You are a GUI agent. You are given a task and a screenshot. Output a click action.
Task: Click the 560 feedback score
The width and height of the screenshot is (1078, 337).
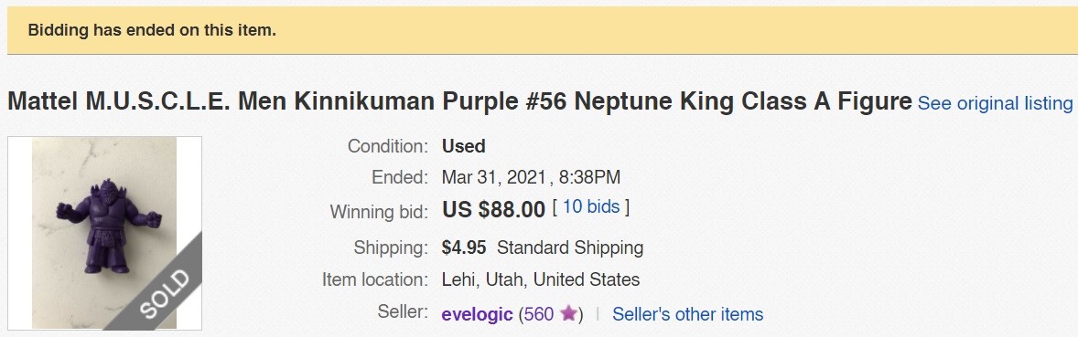click(x=538, y=314)
